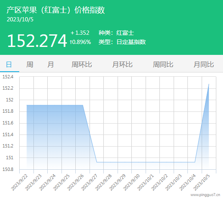Open the 周同比 tab

click(x=163, y=65)
